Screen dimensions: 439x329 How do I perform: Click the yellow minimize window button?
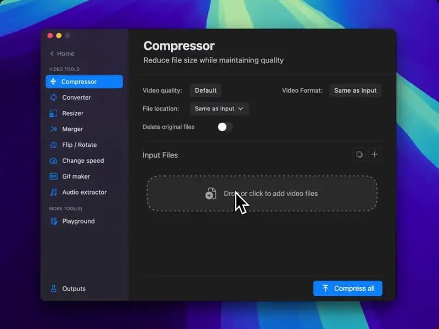pyautogui.click(x=59, y=36)
